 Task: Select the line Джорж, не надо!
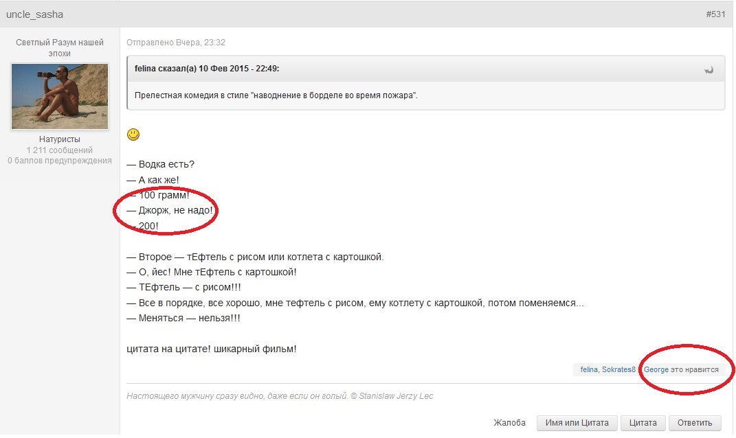(x=170, y=210)
